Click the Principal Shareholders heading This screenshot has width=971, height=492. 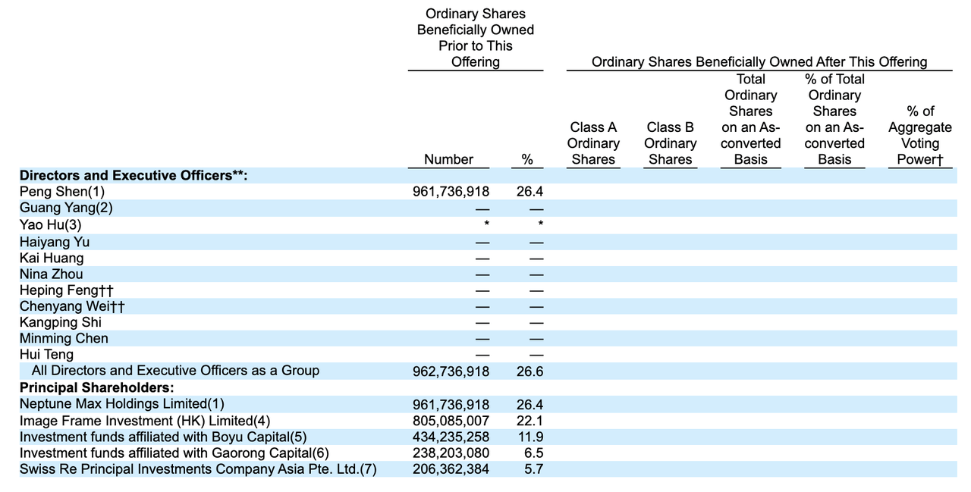[x=96, y=387]
